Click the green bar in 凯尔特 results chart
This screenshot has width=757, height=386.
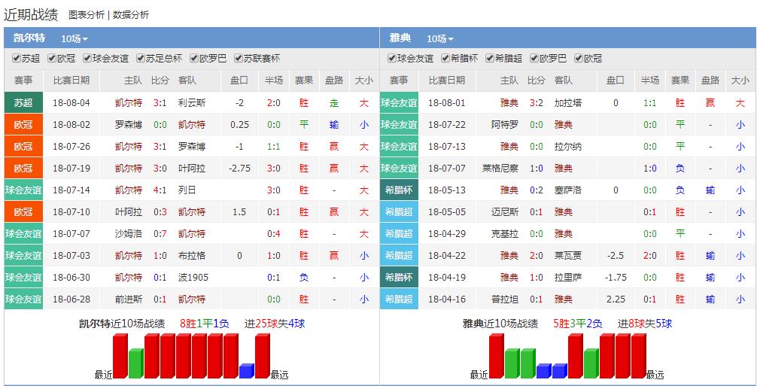point(135,363)
